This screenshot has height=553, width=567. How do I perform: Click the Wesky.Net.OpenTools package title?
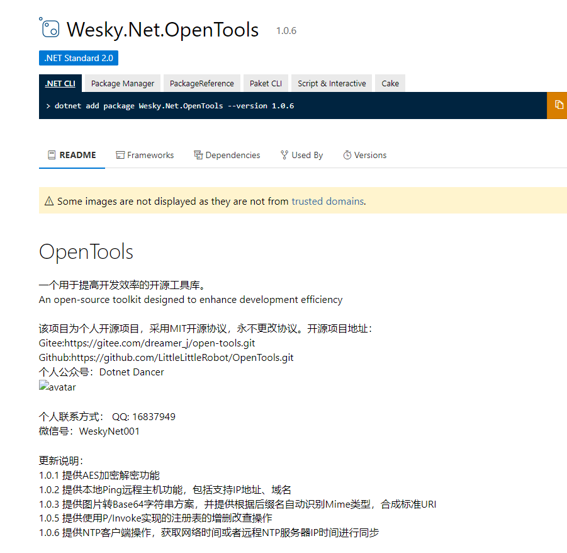coord(163,30)
